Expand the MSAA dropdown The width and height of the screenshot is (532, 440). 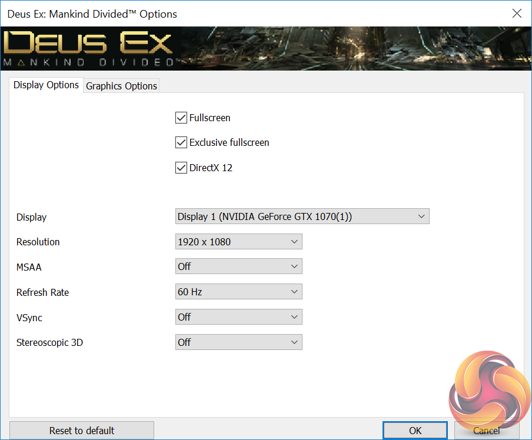point(238,266)
